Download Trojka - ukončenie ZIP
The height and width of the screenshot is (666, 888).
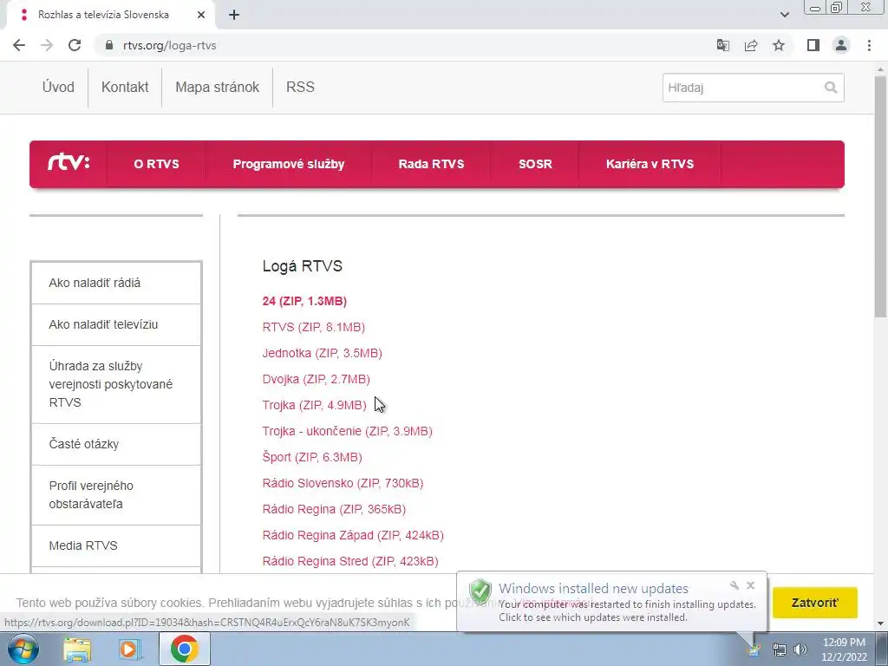pyautogui.click(x=347, y=432)
